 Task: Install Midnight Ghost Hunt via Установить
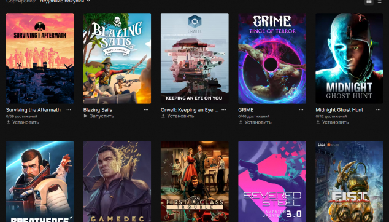click(x=333, y=122)
